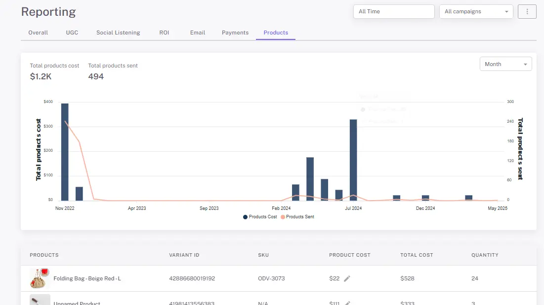
Task: Select the Email tab
Action: pos(198,33)
